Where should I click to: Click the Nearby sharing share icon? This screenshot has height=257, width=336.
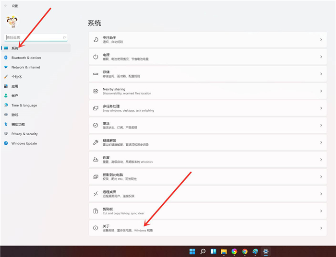(x=96, y=91)
